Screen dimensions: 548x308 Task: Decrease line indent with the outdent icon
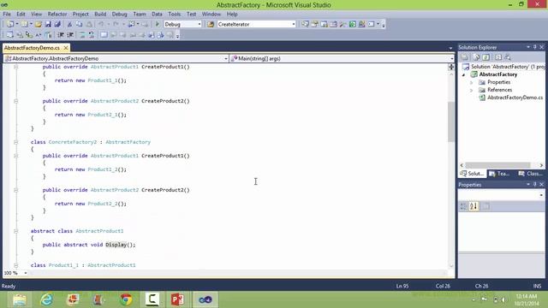pos(61,35)
